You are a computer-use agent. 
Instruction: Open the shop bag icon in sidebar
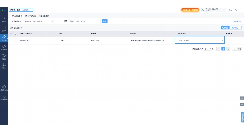pos(4,18)
